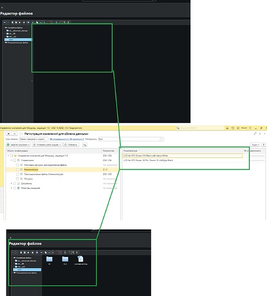This screenshot has height=296, width=267.
Task: Click the favorites star beside the form title
Action: pyautogui.click(x=21, y=134)
